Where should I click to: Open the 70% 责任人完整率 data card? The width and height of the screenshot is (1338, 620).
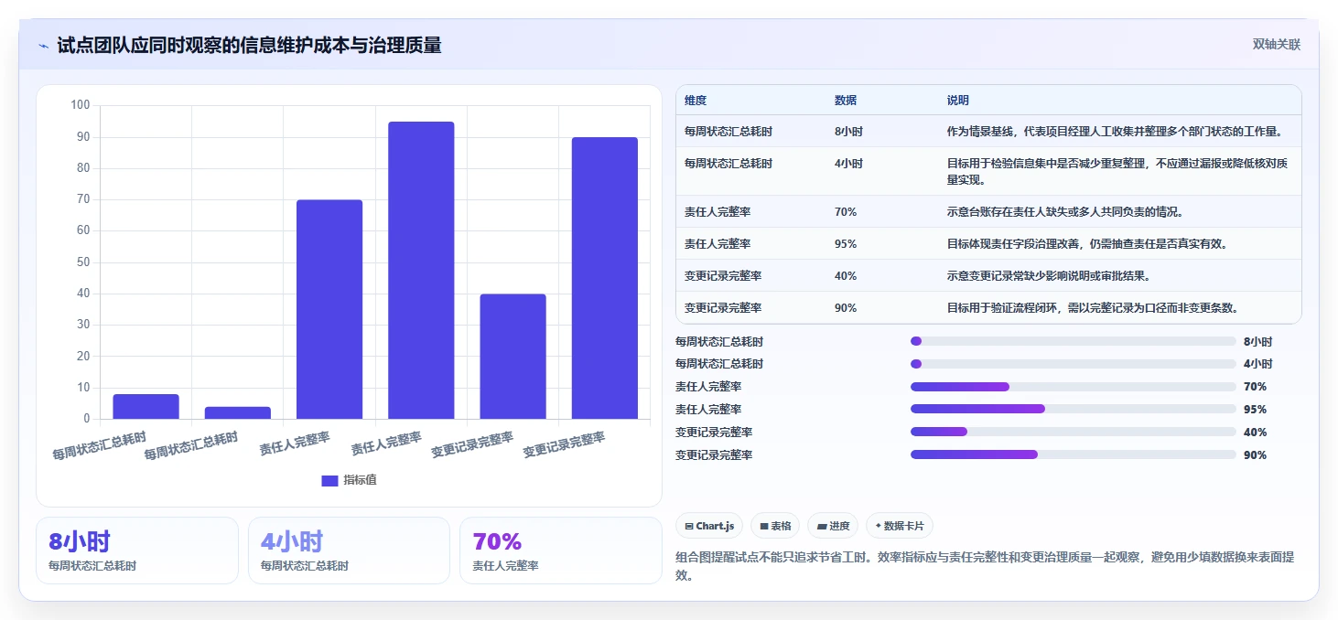pos(560,551)
